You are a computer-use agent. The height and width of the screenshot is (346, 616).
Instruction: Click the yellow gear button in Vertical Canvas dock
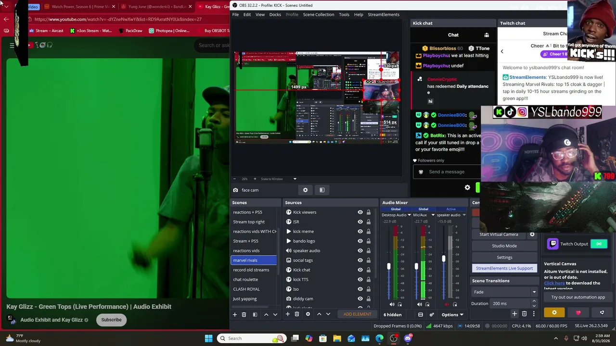coord(554,313)
